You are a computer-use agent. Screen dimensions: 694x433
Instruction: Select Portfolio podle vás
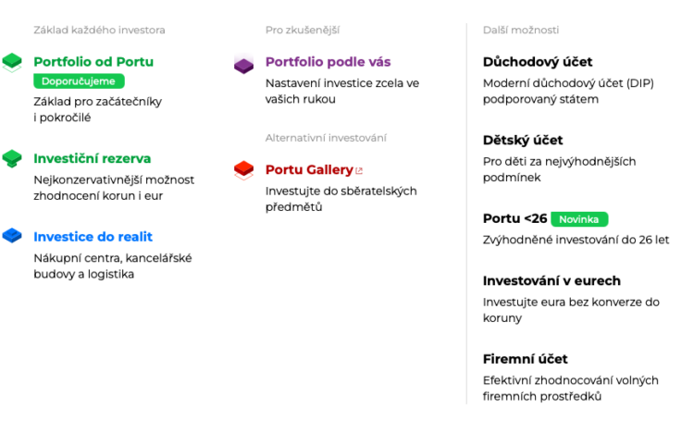click(x=328, y=62)
